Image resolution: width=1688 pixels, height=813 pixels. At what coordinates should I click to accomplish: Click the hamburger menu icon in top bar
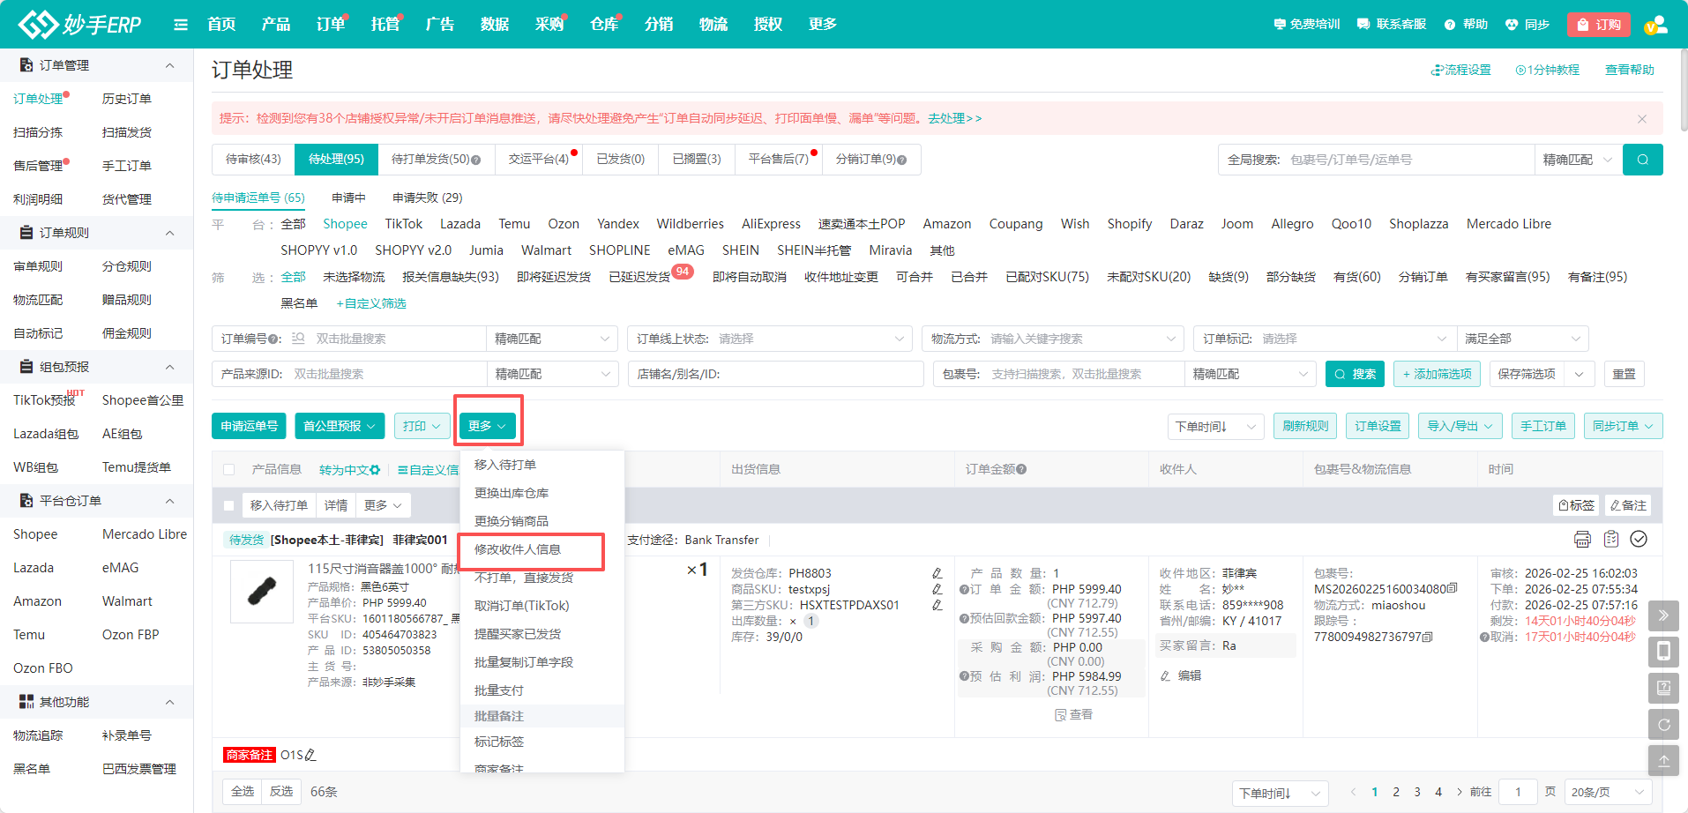(x=181, y=25)
